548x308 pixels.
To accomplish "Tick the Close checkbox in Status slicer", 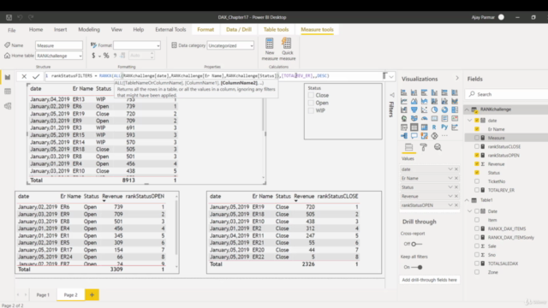I will 311,95.
